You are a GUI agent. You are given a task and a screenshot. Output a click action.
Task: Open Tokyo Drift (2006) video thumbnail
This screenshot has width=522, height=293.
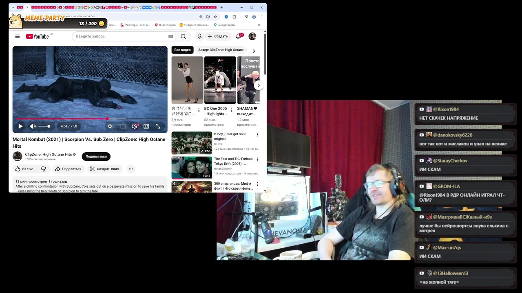[192, 168]
